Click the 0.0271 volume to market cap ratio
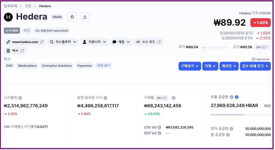The width and height of the screenshot is (275, 150). click(42, 127)
